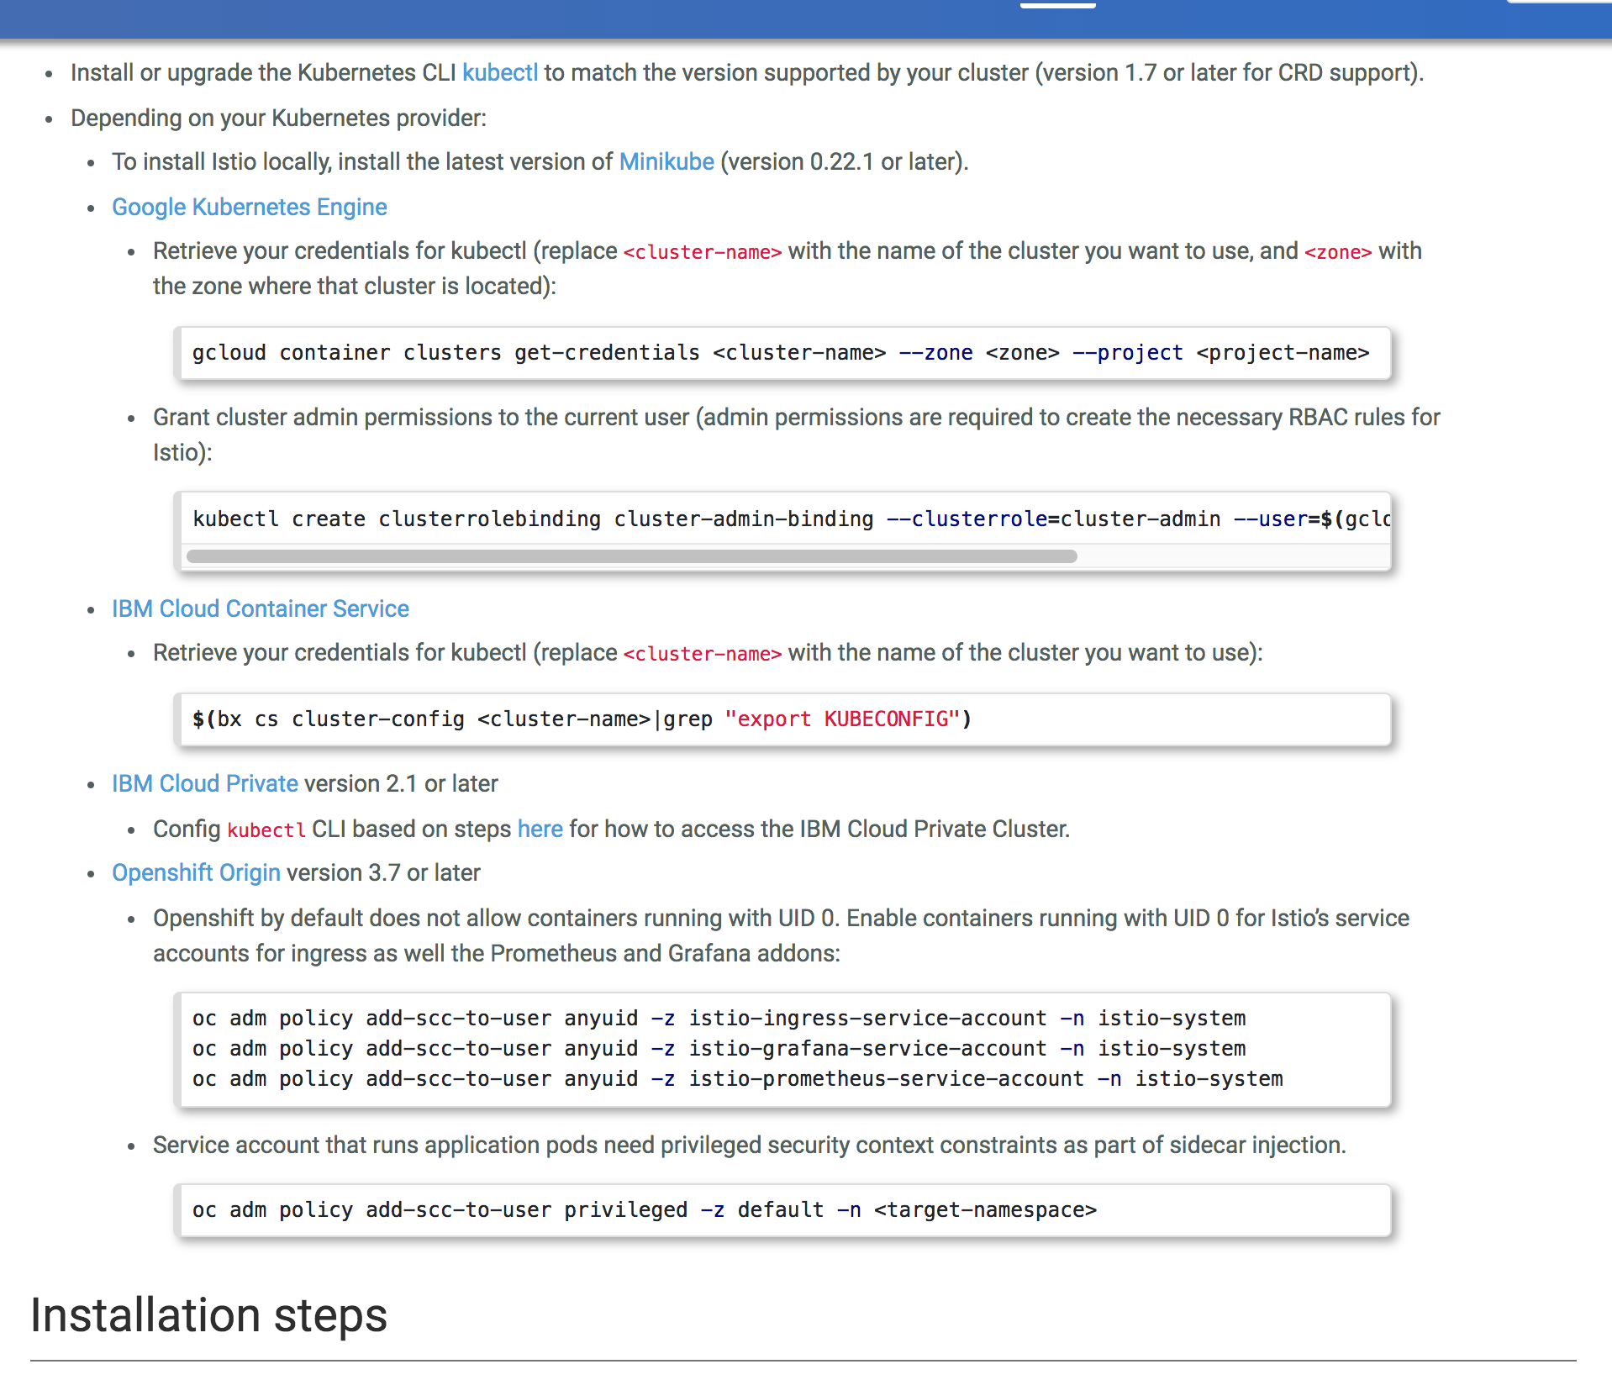Image resolution: width=1612 pixels, height=1380 pixels.
Task: Click the istio-prometheus-service-account command line
Action: [737, 1079]
